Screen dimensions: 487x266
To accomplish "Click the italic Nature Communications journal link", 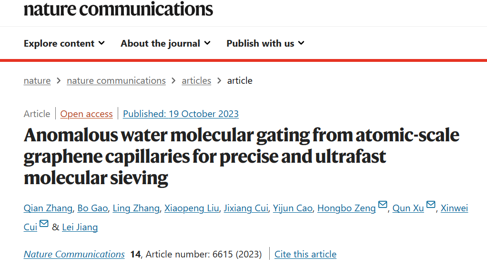I will (74, 254).
